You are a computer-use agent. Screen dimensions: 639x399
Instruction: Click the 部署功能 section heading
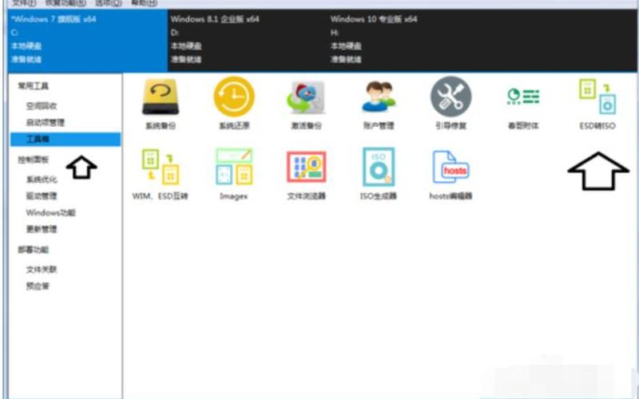pyautogui.click(x=33, y=250)
